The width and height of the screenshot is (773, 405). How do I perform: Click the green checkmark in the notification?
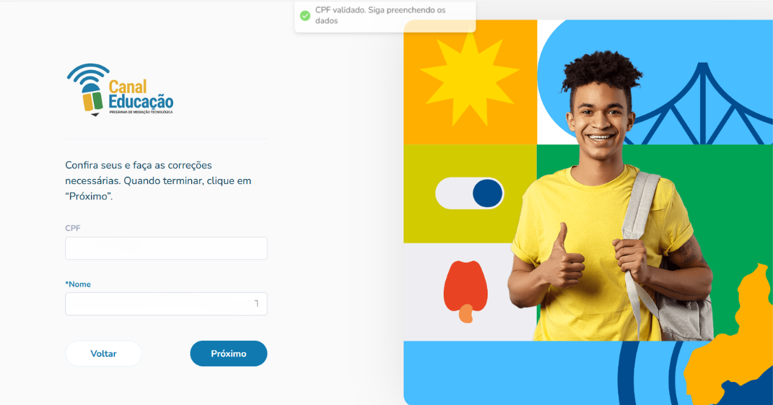(305, 16)
